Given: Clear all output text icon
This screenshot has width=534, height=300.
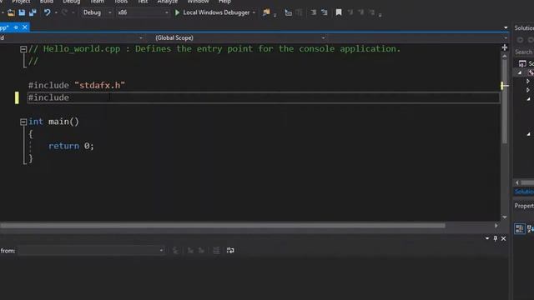Looking at the screenshot, I should [216, 251].
